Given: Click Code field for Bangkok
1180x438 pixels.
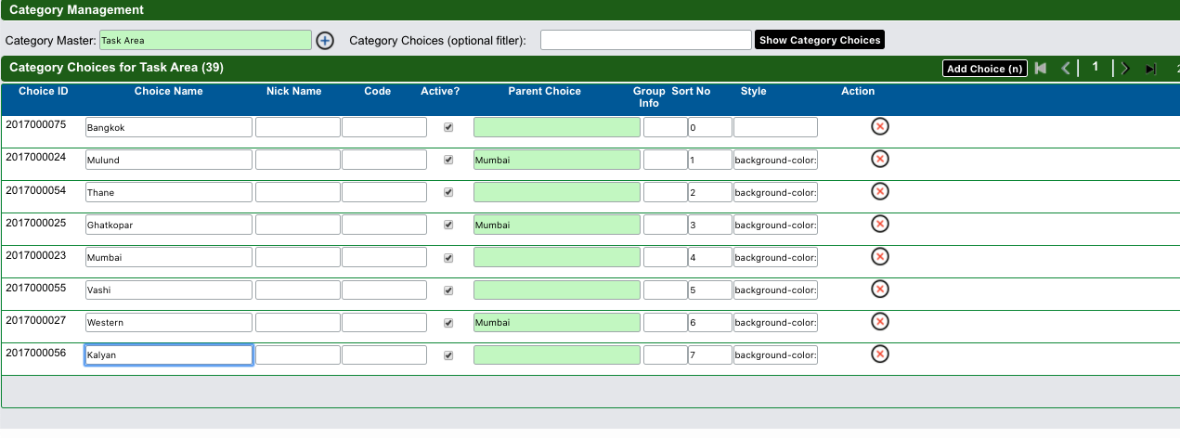Looking at the screenshot, I should click(x=384, y=127).
